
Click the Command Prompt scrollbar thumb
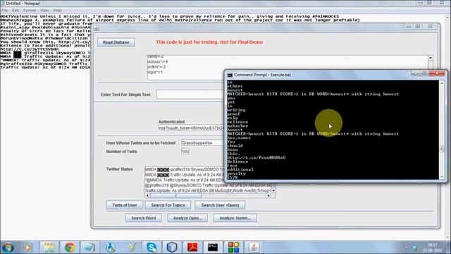click(x=442, y=149)
